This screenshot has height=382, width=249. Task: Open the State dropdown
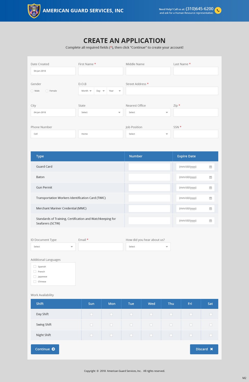point(100,112)
